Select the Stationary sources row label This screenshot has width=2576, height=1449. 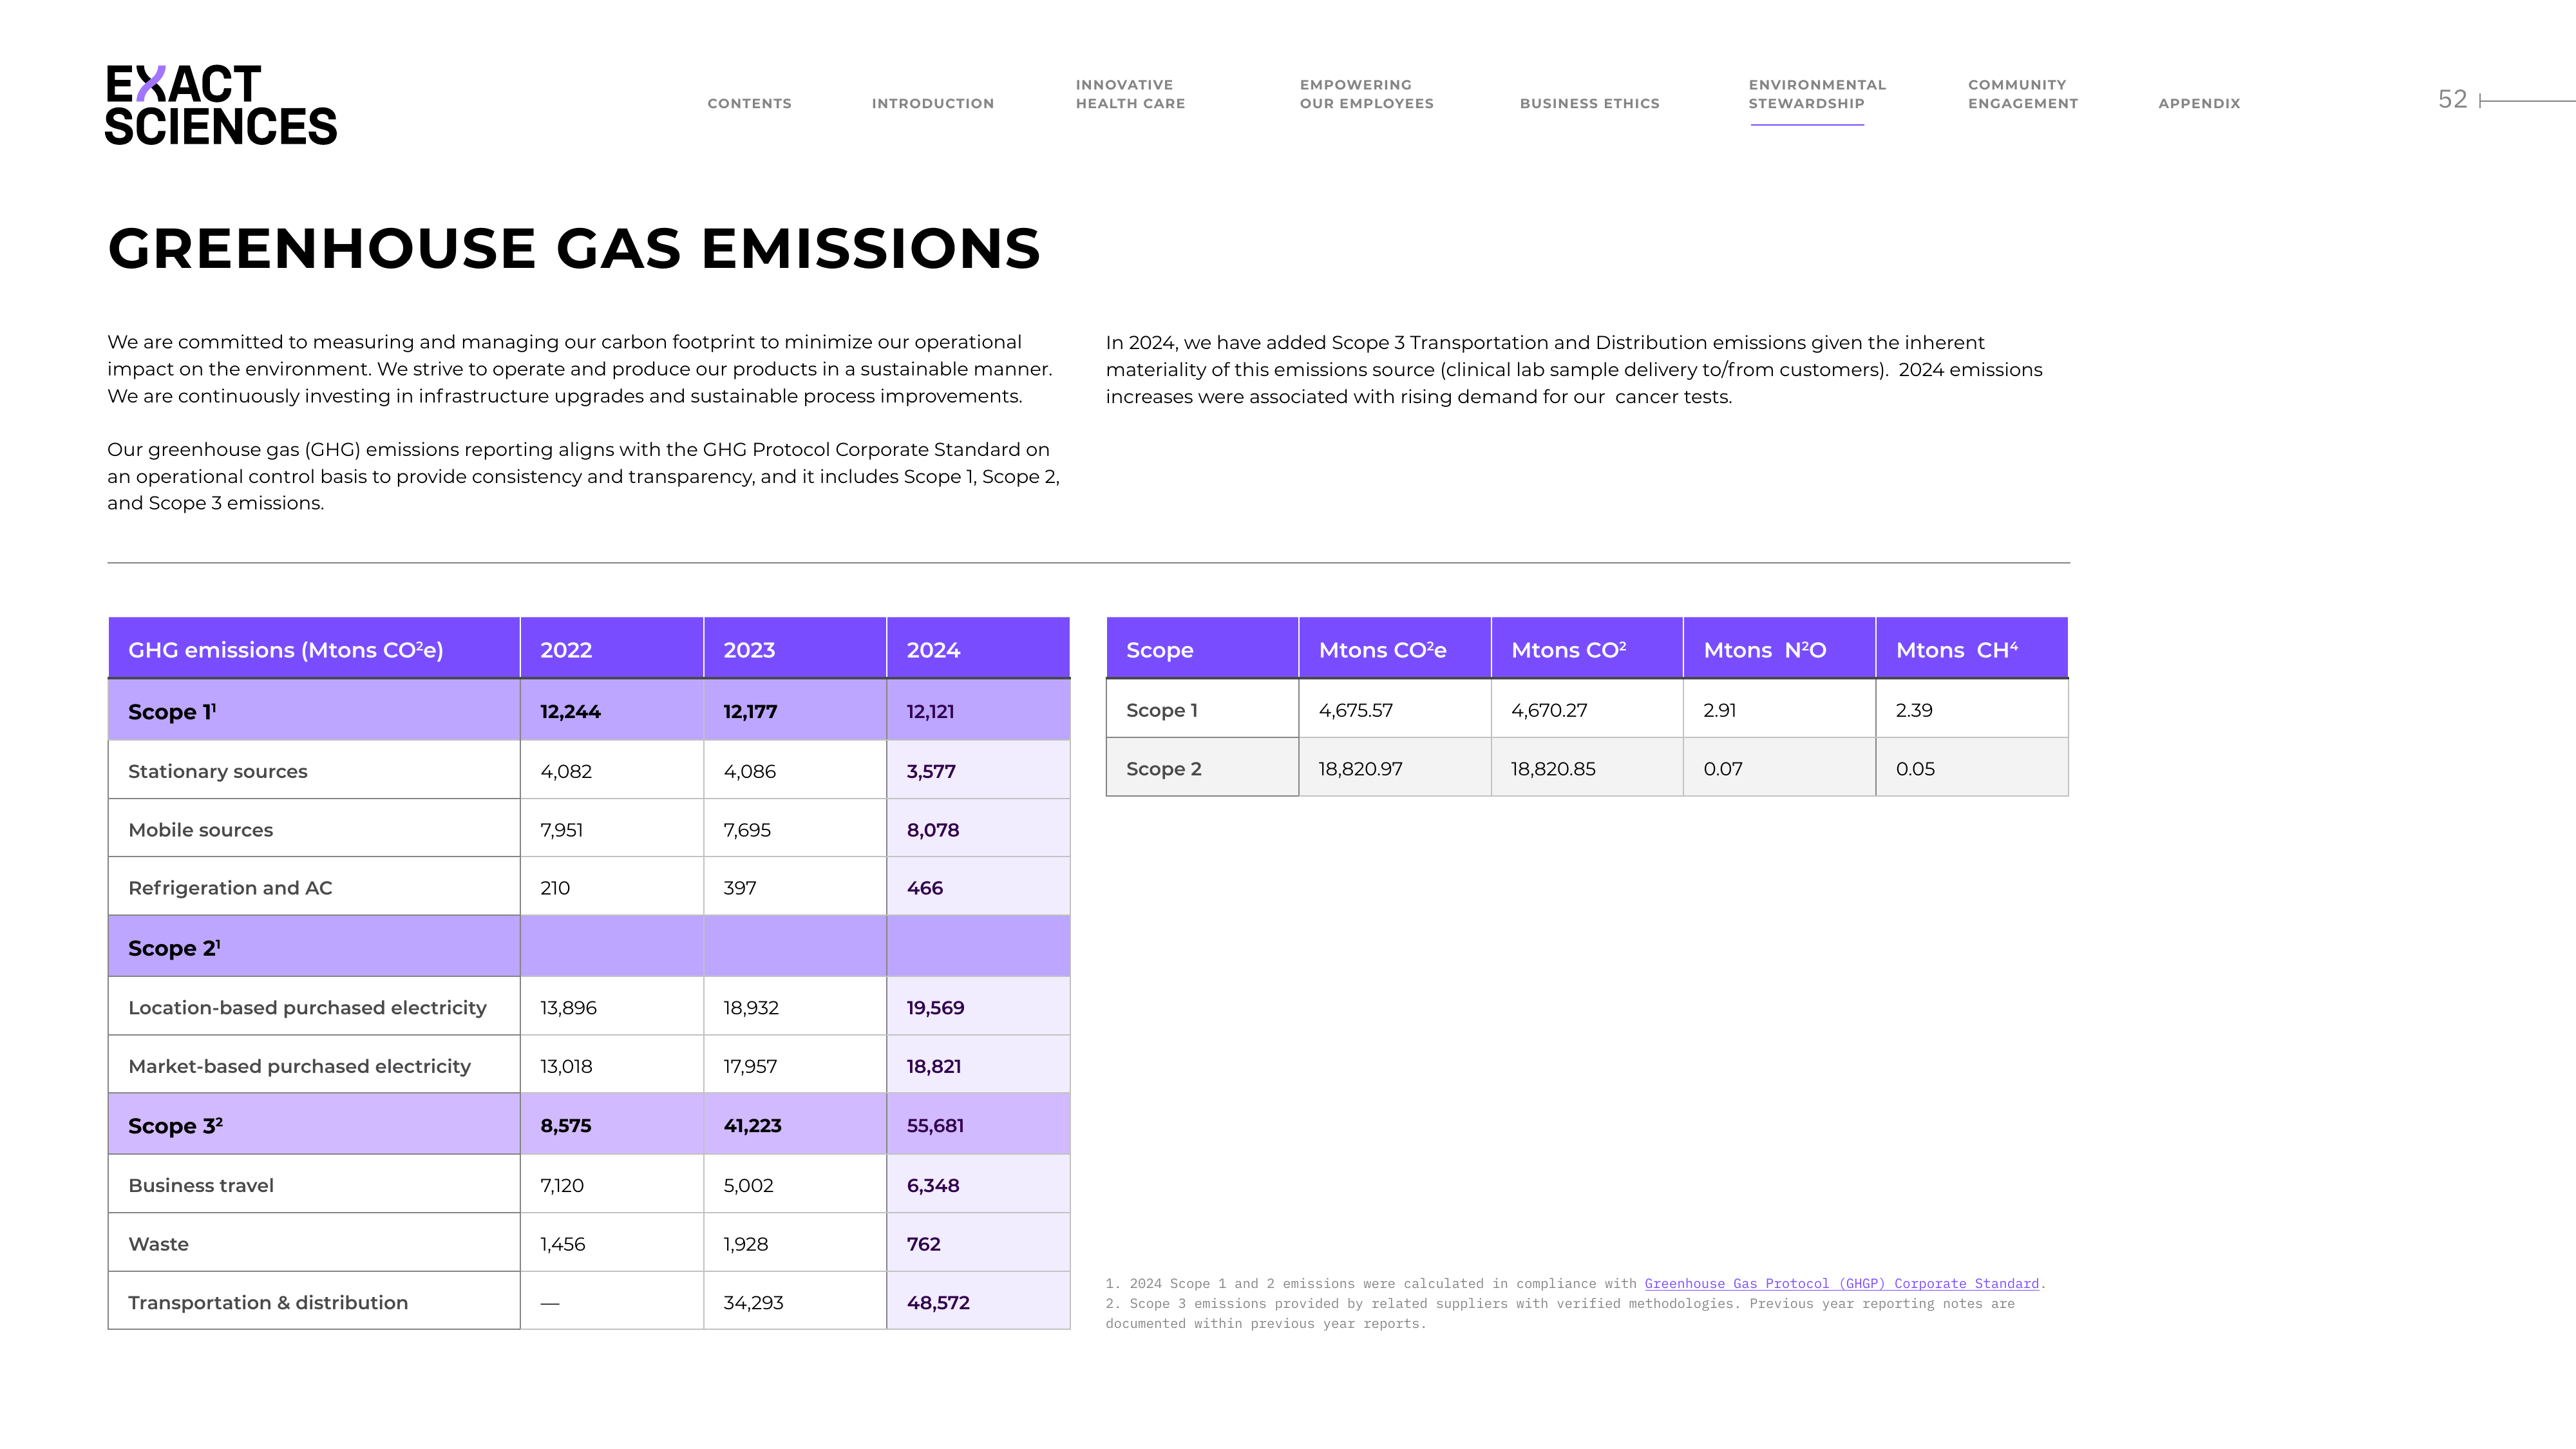218,771
